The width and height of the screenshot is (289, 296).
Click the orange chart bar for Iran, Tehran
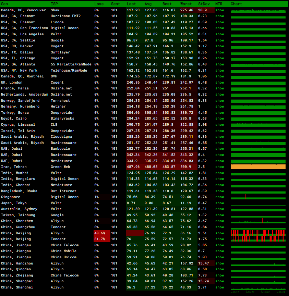(x=258, y=167)
